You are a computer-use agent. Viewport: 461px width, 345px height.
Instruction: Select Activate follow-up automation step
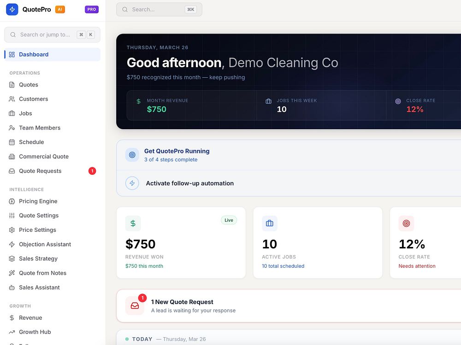(x=289, y=184)
